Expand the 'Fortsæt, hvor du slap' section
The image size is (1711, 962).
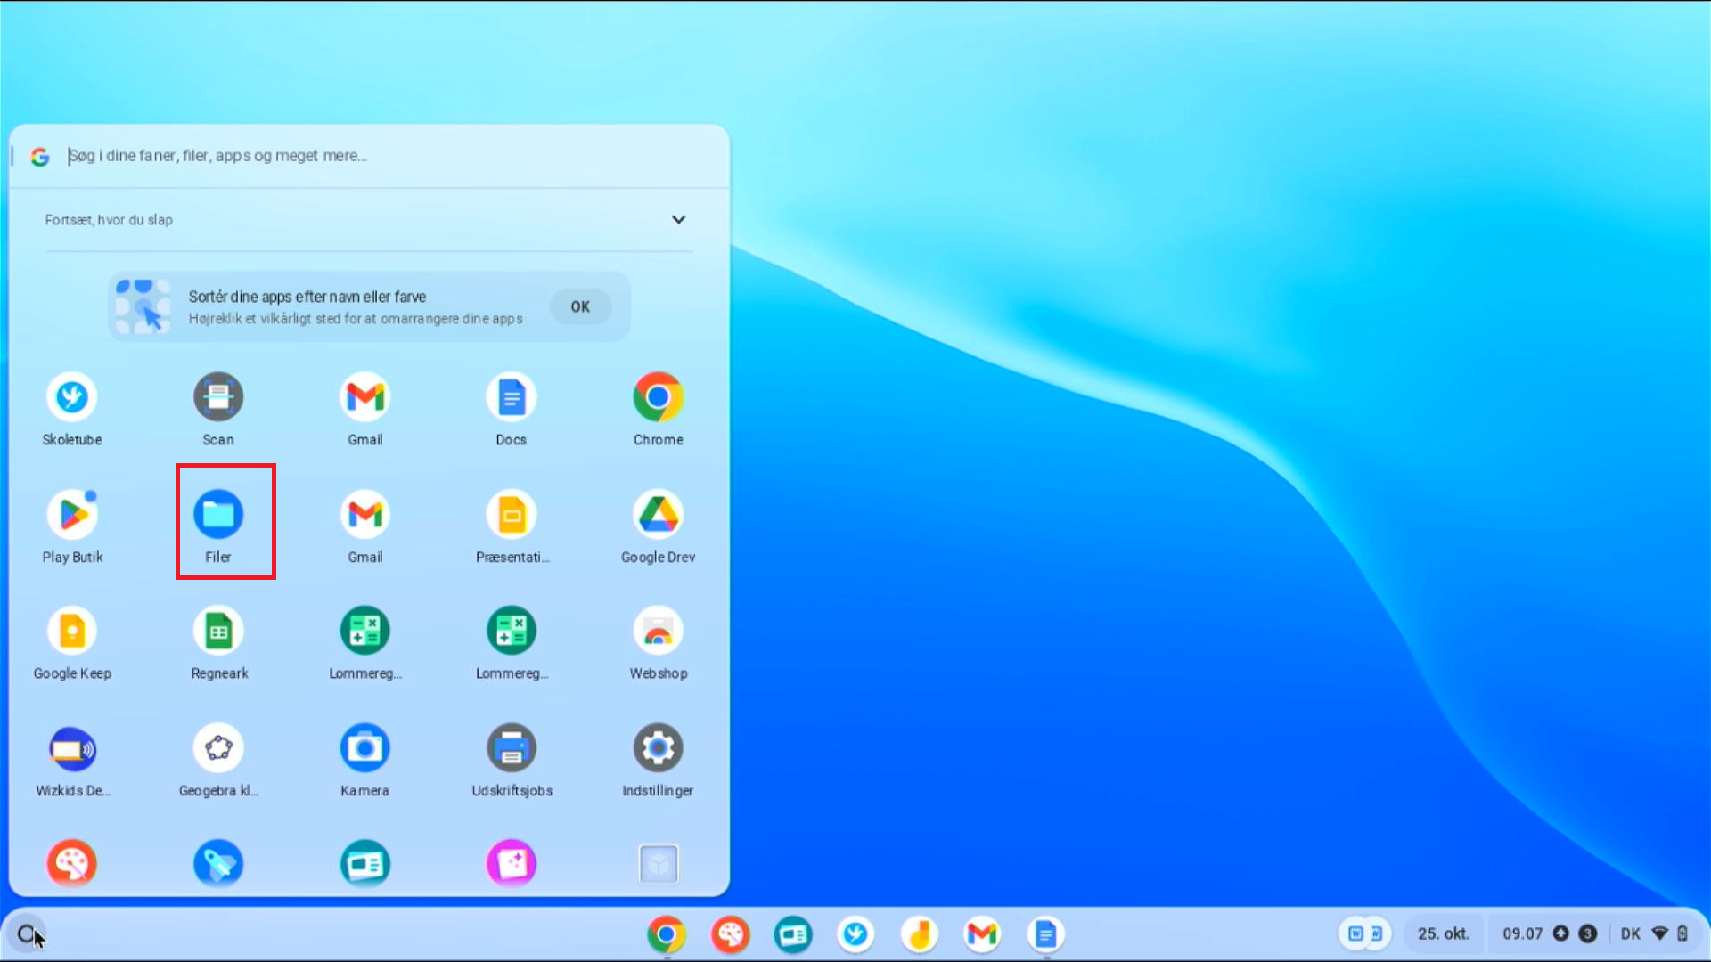coord(678,220)
